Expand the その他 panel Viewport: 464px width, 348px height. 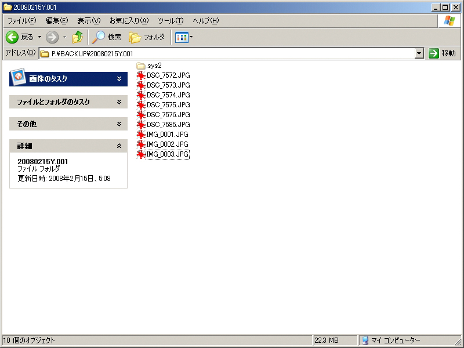point(119,124)
